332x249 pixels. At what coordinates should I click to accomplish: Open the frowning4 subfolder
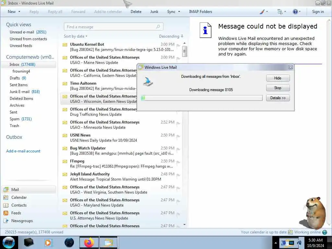[x=21, y=71]
